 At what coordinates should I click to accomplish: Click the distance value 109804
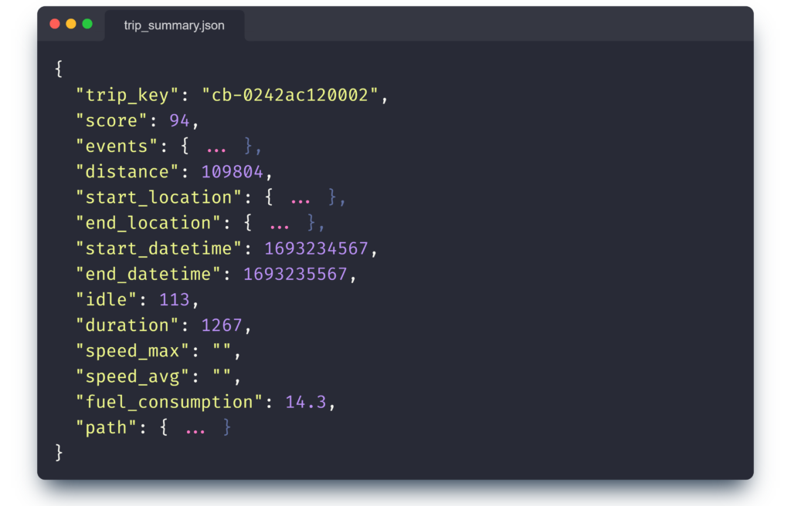point(232,172)
